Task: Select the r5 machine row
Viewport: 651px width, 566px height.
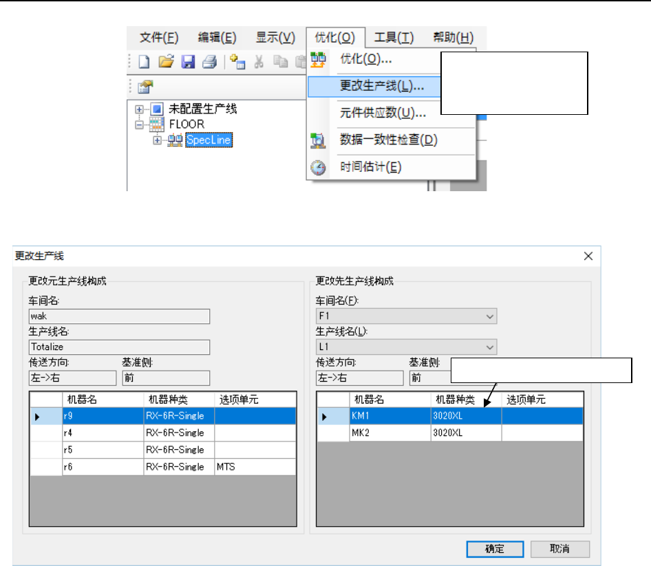Action: pos(163,450)
